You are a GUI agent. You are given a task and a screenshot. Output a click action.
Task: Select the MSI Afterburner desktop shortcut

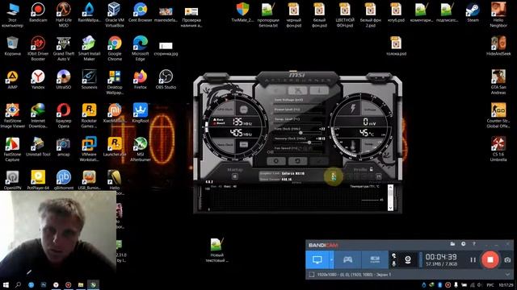point(140,149)
